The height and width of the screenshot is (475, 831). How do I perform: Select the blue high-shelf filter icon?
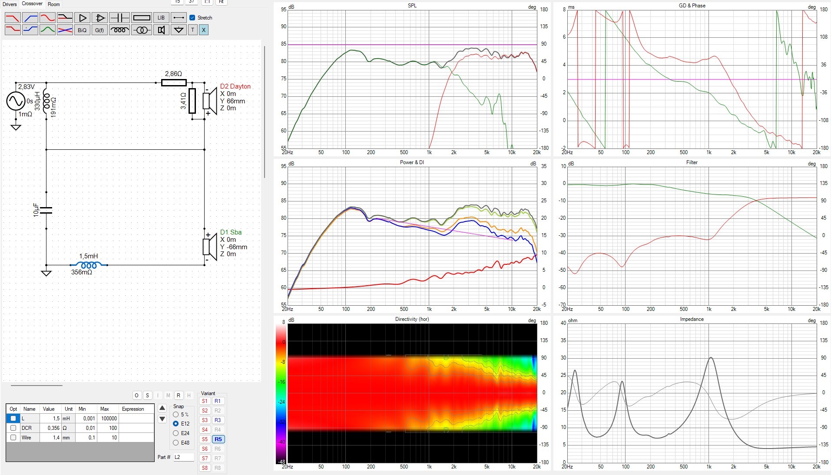tap(30, 30)
